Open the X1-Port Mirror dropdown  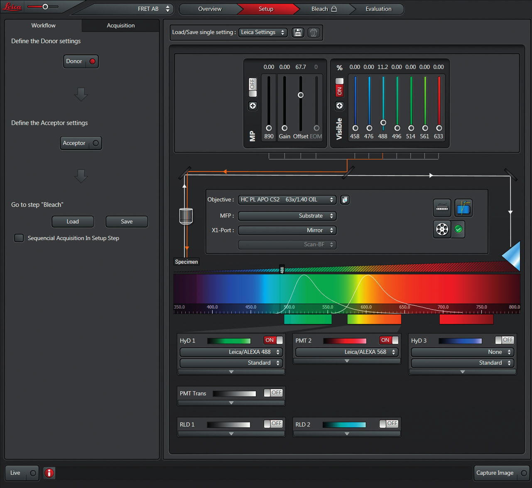pos(287,231)
